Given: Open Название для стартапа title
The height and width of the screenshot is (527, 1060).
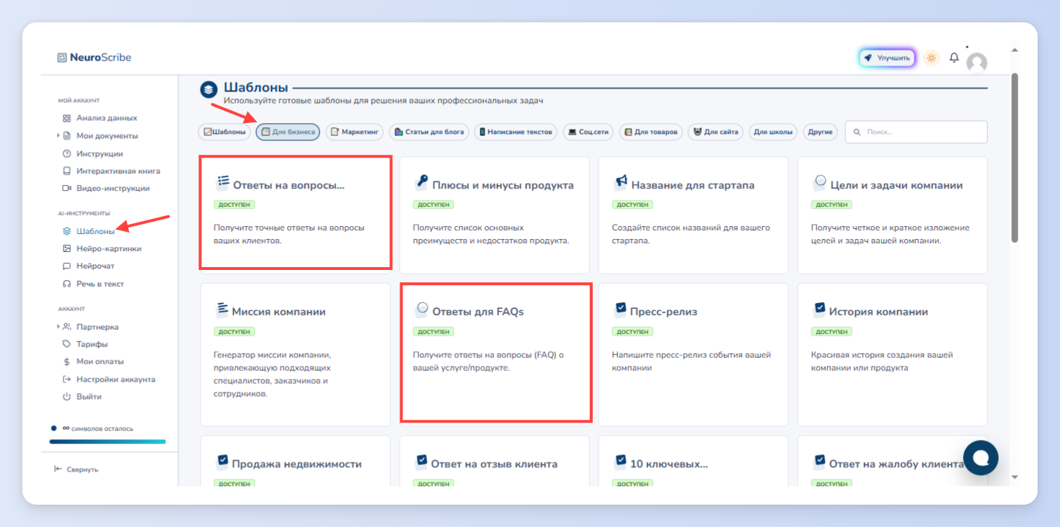Looking at the screenshot, I should pyautogui.click(x=693, y=185).
